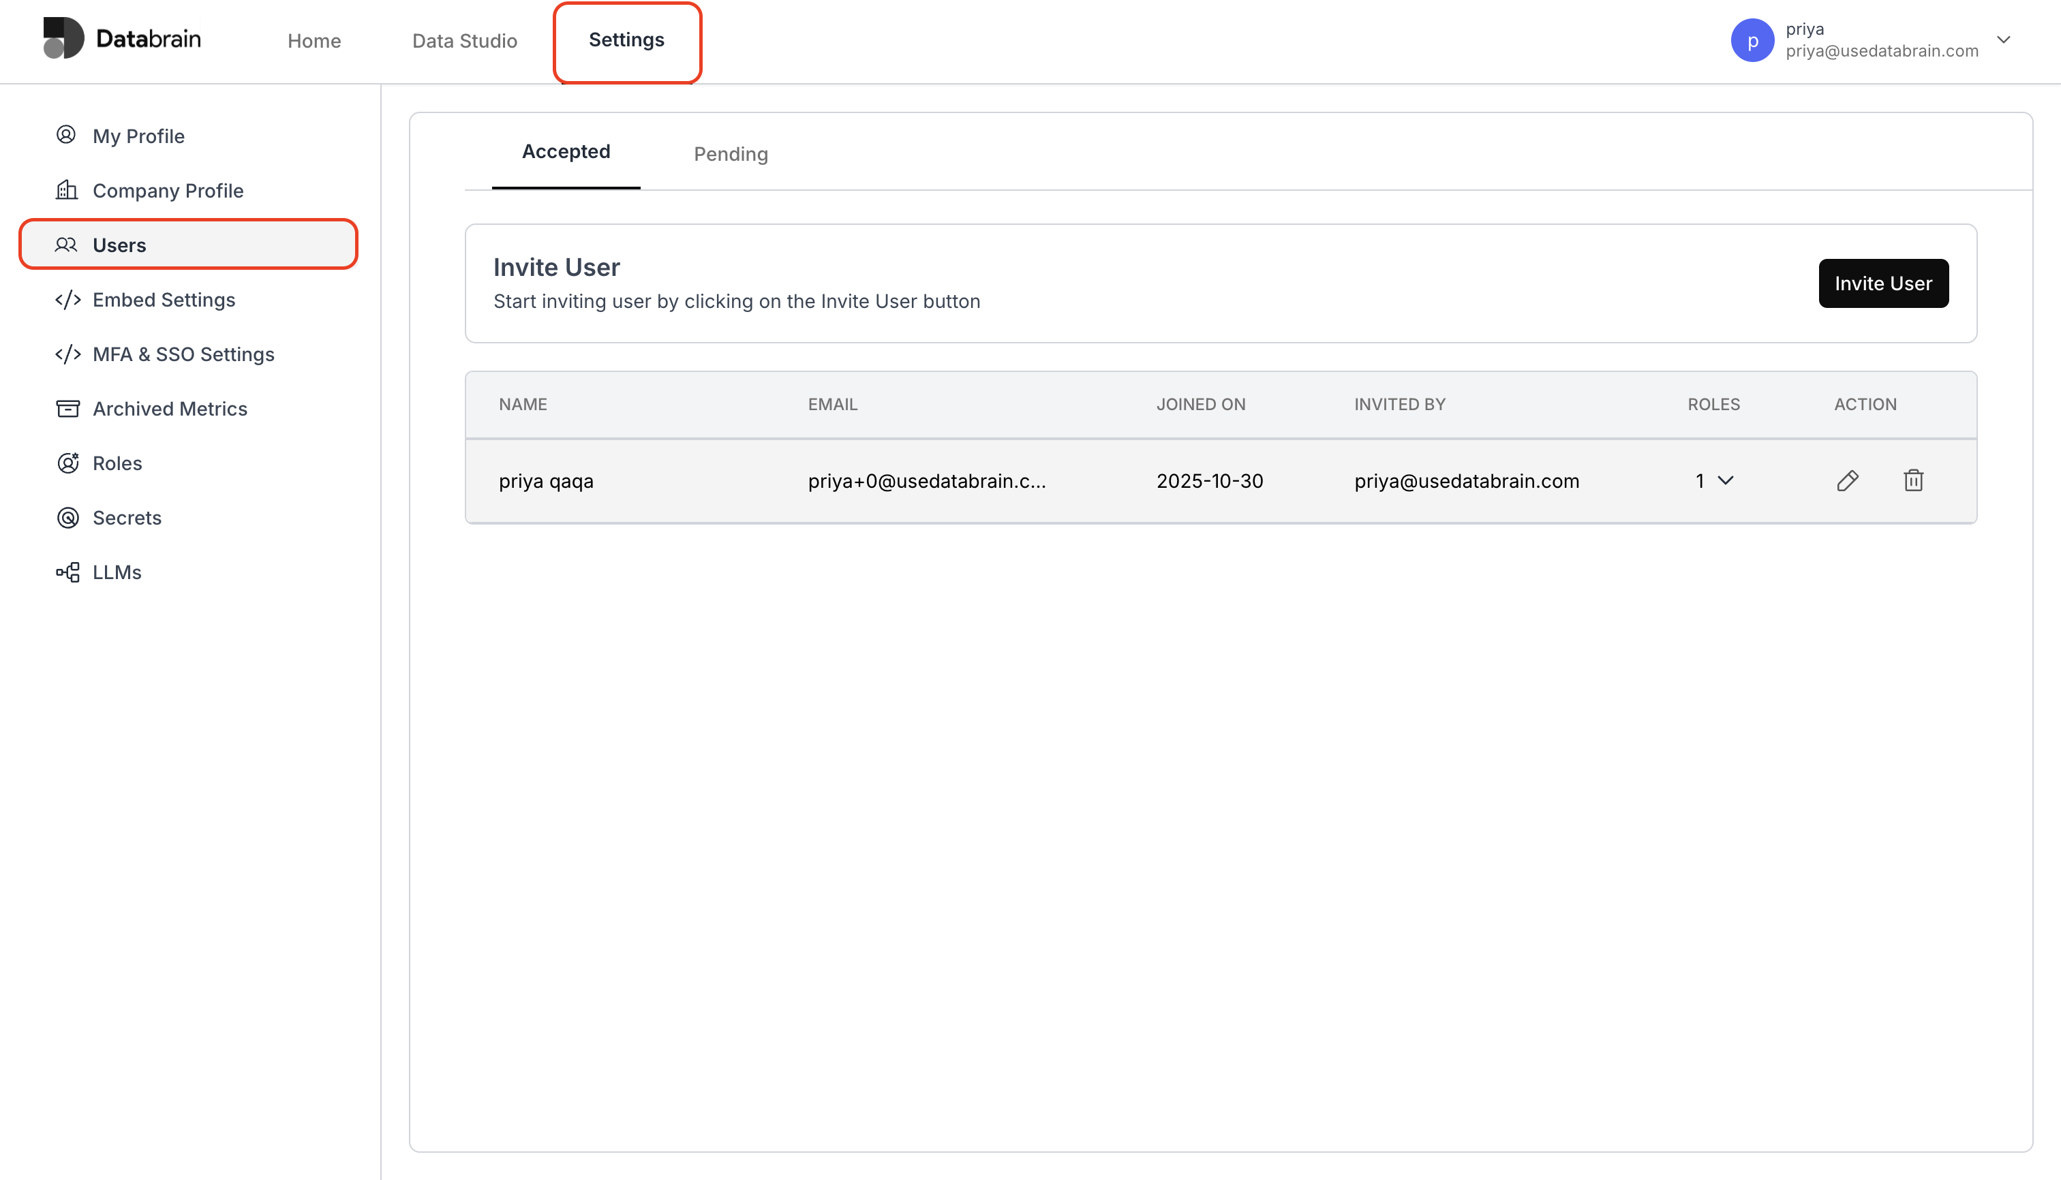The width and height of the screenshot is (2061, 1180).
Task: Expand the roles dropdown for priya qaqa
Action: (x=1714, y=480)
